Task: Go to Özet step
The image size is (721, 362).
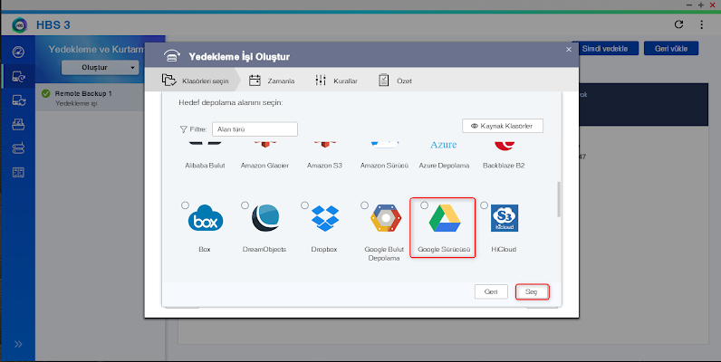Action: pyautogui.click(x=395, y=81)
